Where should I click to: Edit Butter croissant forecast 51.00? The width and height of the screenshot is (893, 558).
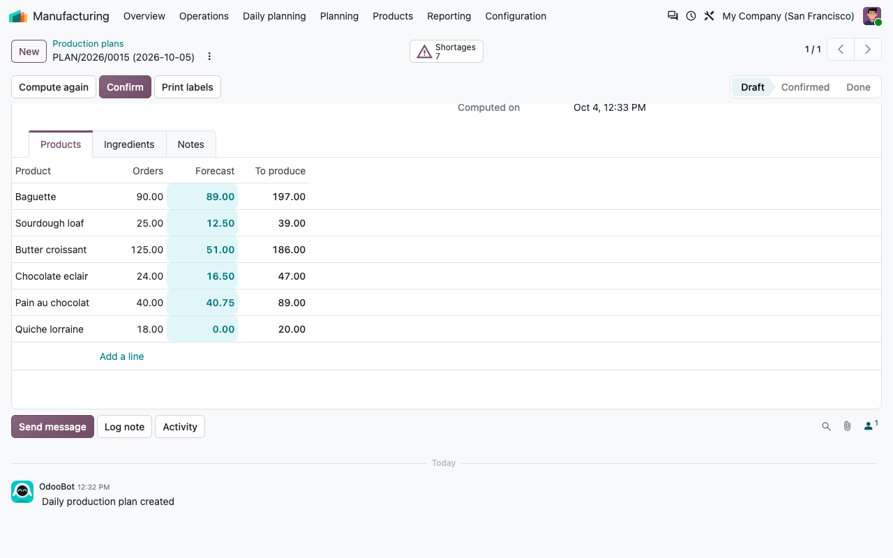tap(202, 250)
